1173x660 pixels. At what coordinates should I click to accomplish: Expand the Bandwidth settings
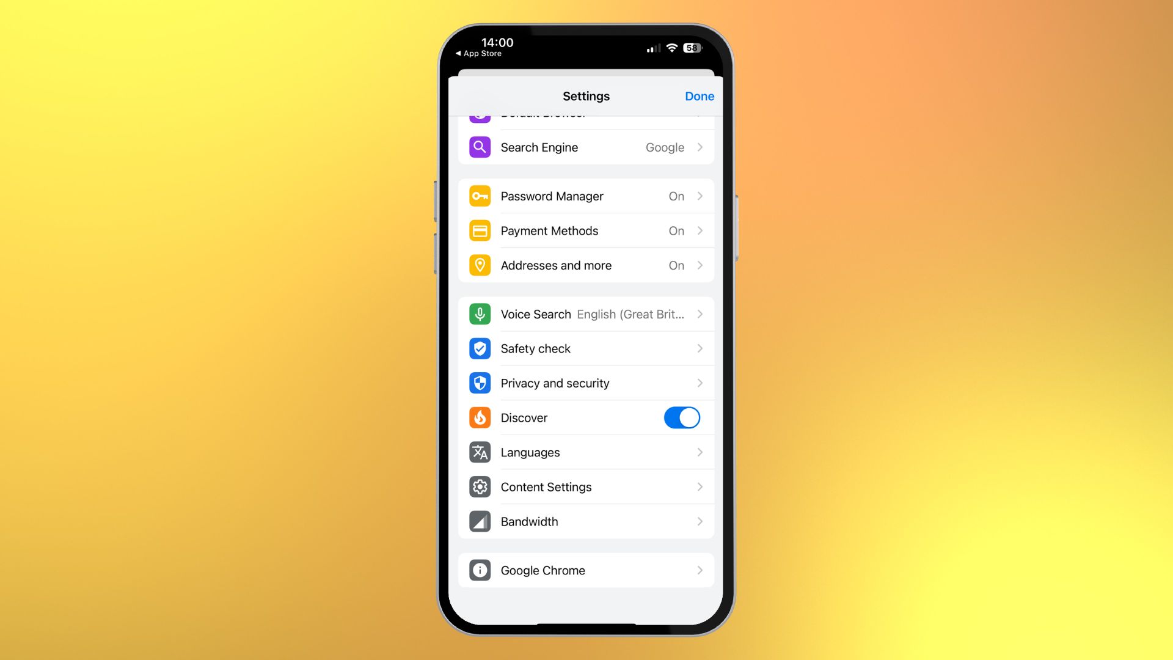point(586,521)
